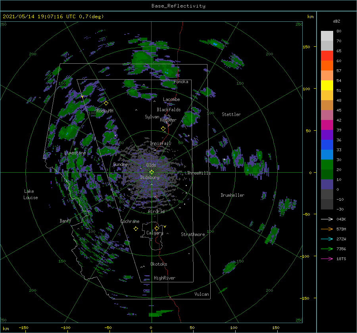The image size is (357, 333).
Task: Pick the red 60–65 dBZ color swatch
Action: tap(327, 56)
